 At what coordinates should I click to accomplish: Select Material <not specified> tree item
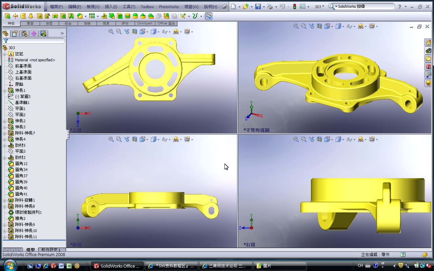(35, 60)
